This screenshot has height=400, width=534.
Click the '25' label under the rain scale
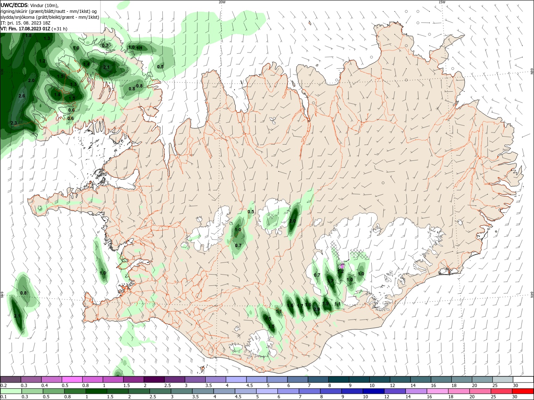(x=494, y=397)
